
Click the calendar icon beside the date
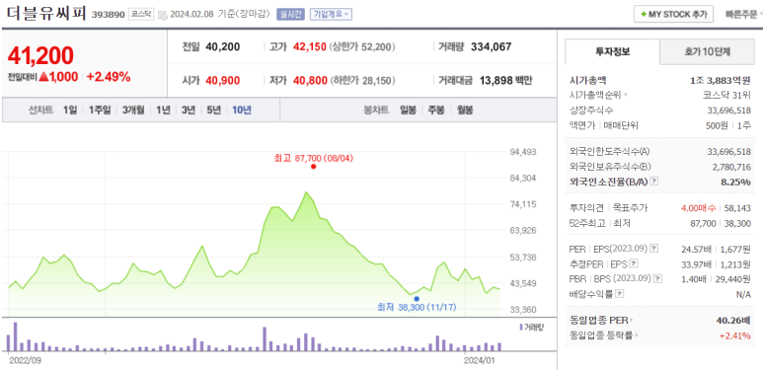(x=163, y=15)
